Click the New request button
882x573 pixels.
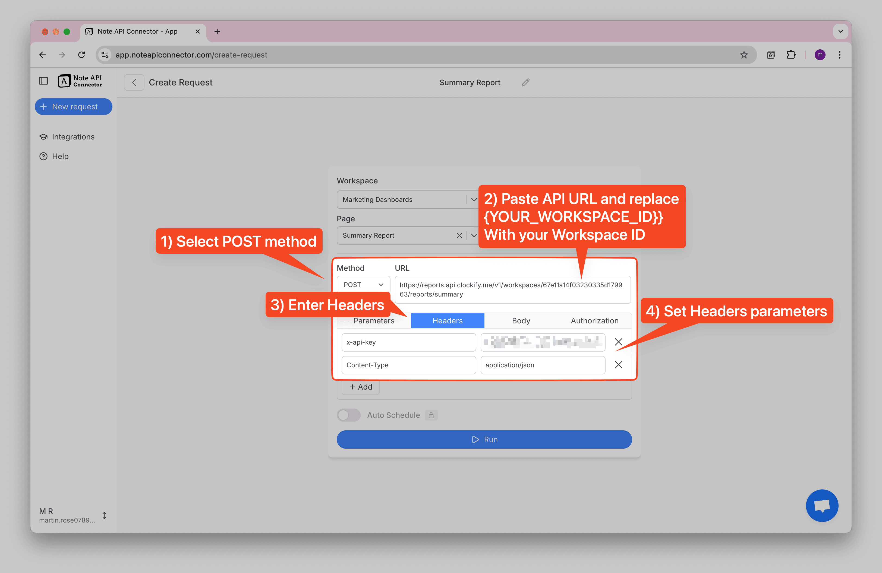[x=73, y=107]
